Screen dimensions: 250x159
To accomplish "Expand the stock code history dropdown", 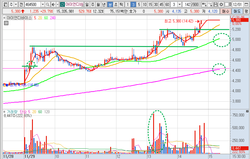I will pos(43,4).
